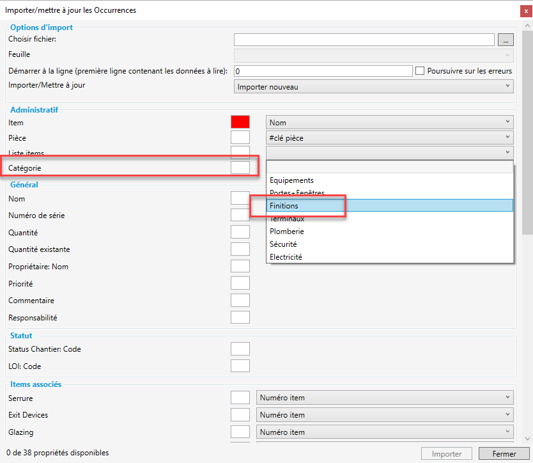Close the import dialog window
The image size is (533, 463).
[524, 10]
